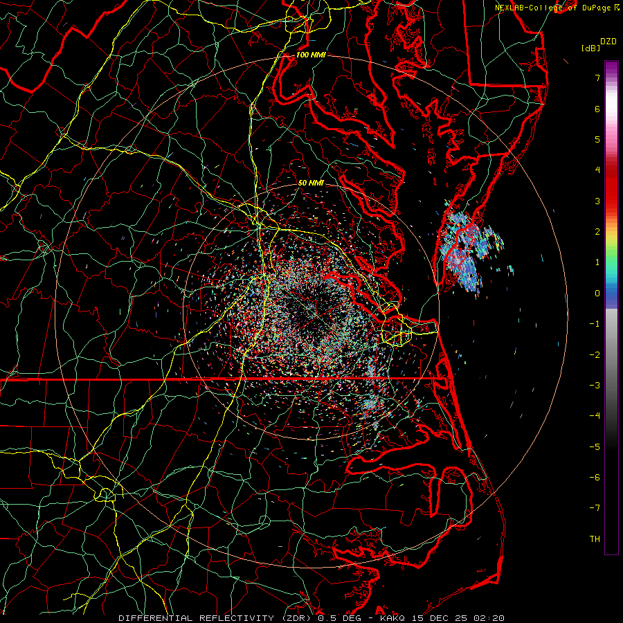Viewport: 623px width, 623px height.
Task: Click the -3 value on the color scale
Action: (x=595, y=385)
